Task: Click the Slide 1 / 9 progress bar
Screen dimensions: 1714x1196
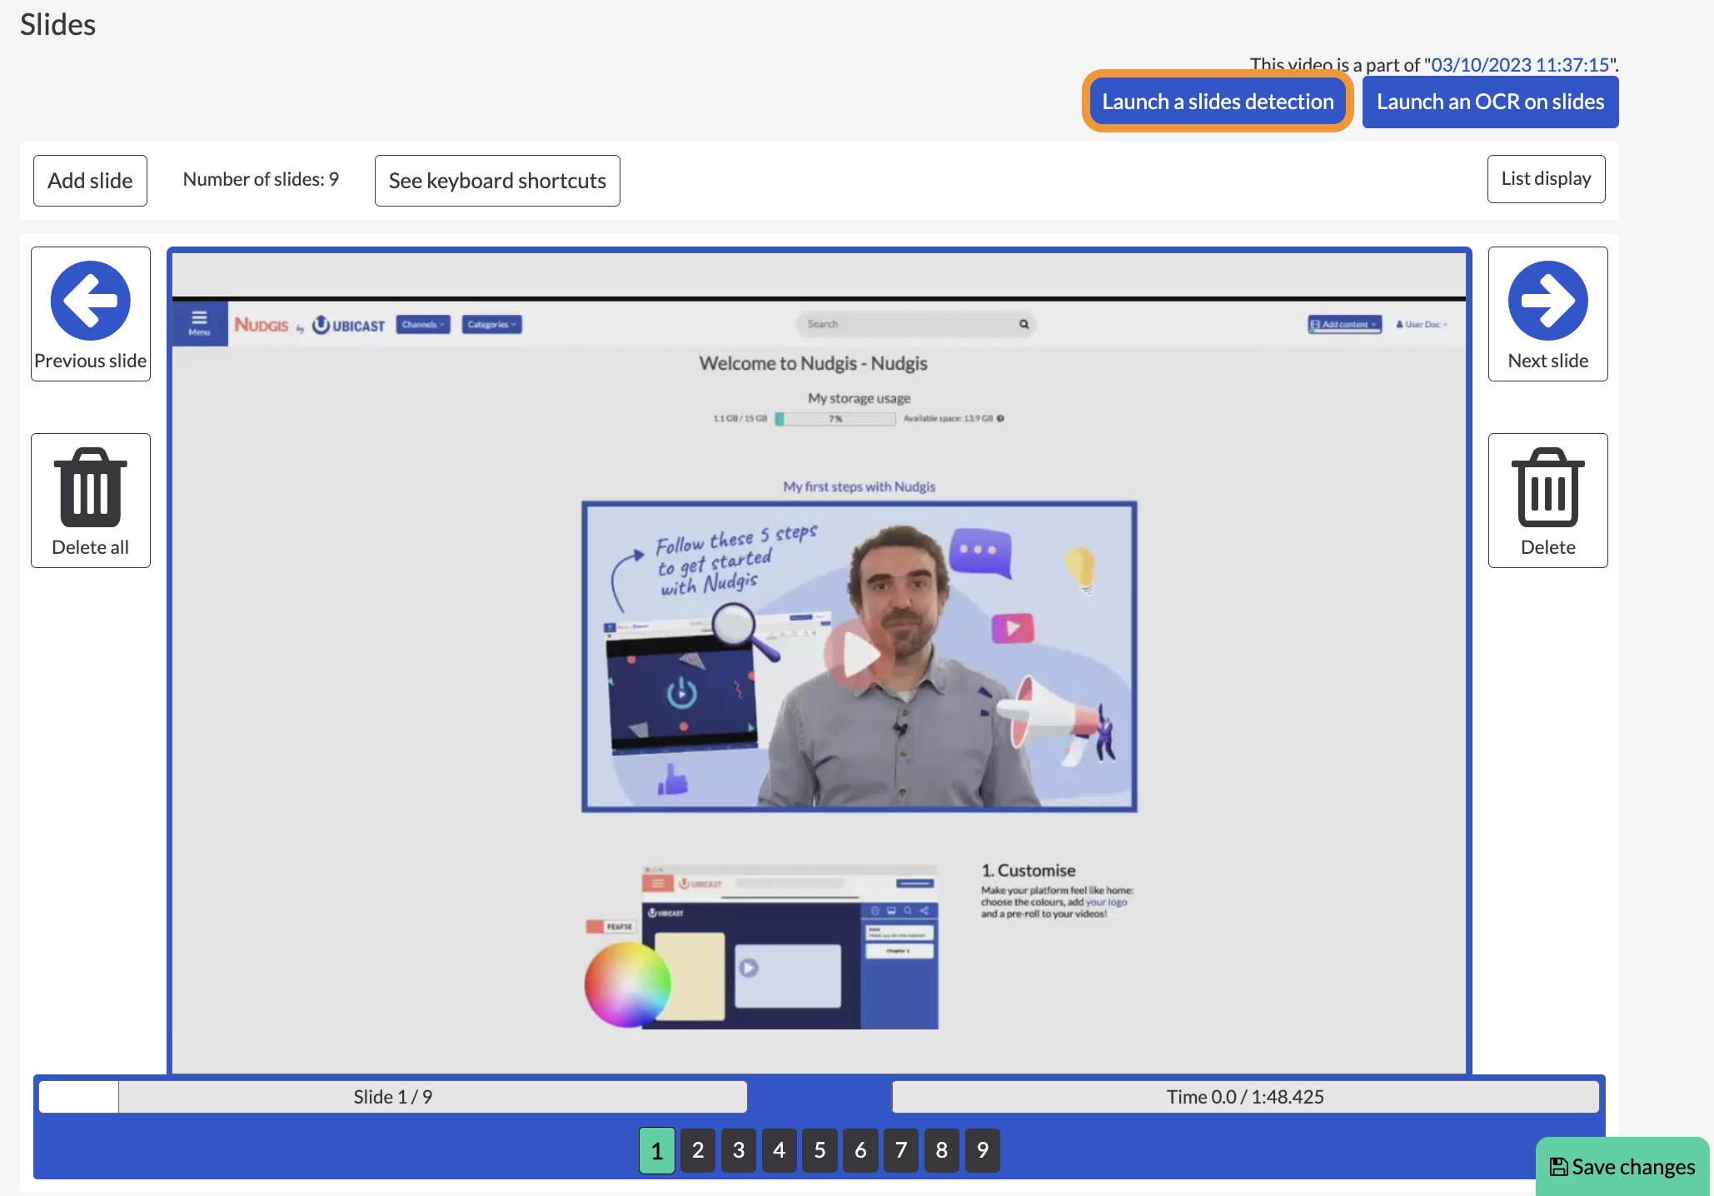Action: [x=393, y=1097]
